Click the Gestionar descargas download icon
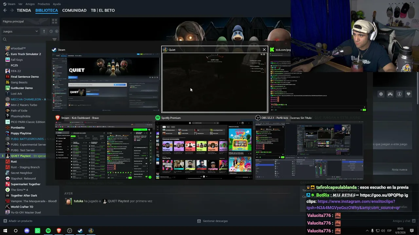Image resolution: width=419 pixels, height=235 pixels. tap(199, 221)
